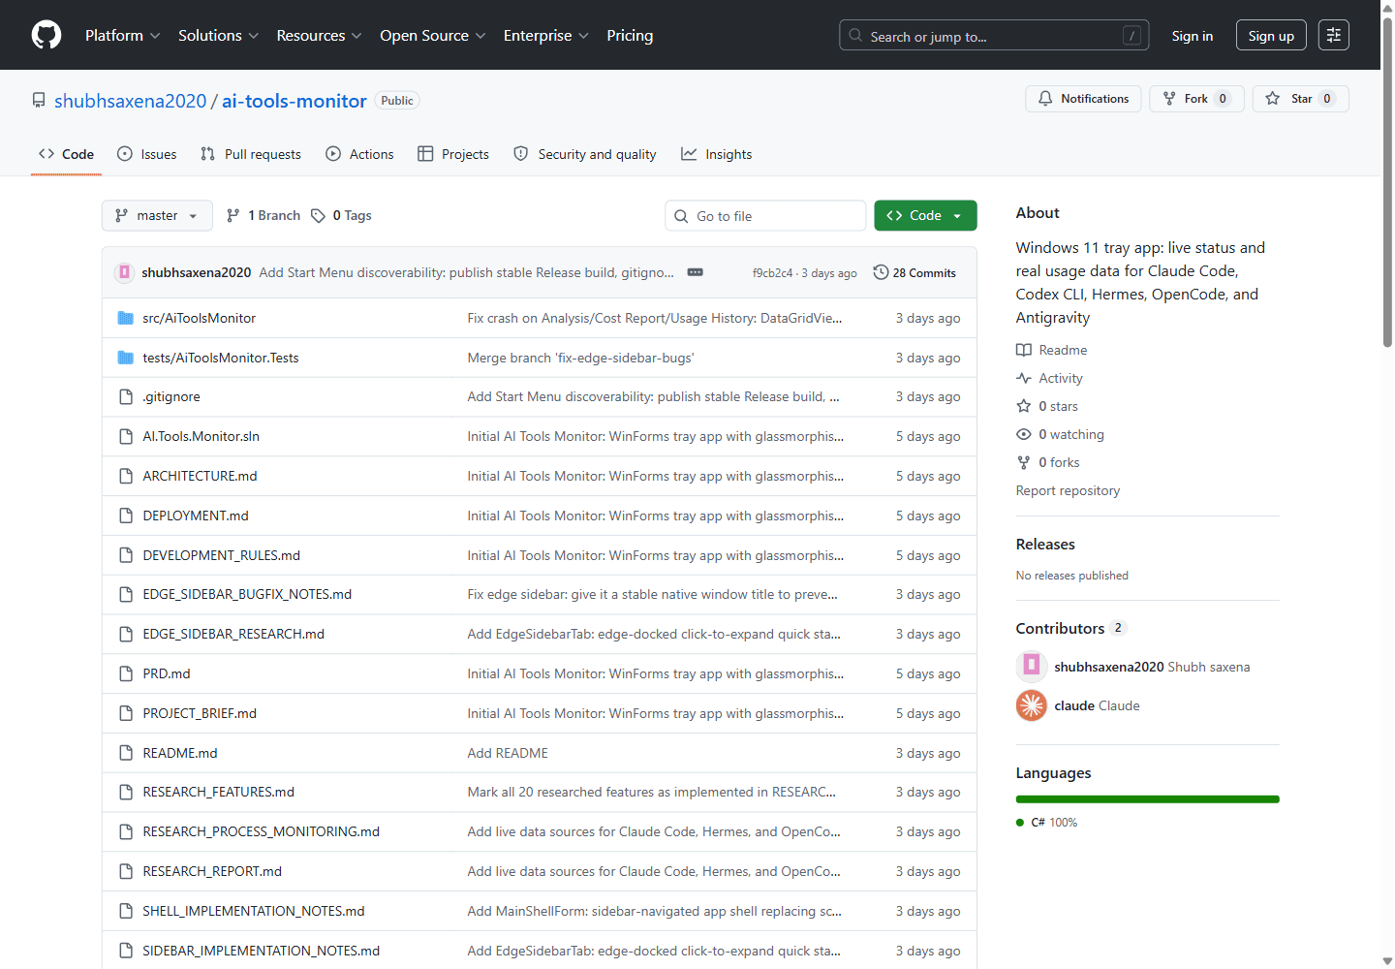Expand the Platform menu
Screen dimensions: 1395x969
click(123, 36)
